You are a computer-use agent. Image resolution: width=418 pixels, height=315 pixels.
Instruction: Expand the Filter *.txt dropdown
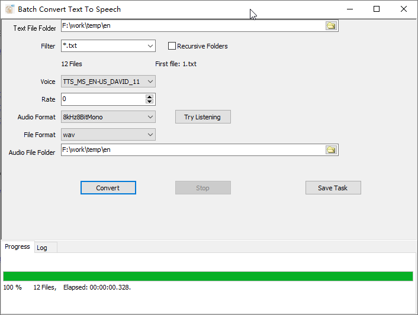tap(150, 46)
